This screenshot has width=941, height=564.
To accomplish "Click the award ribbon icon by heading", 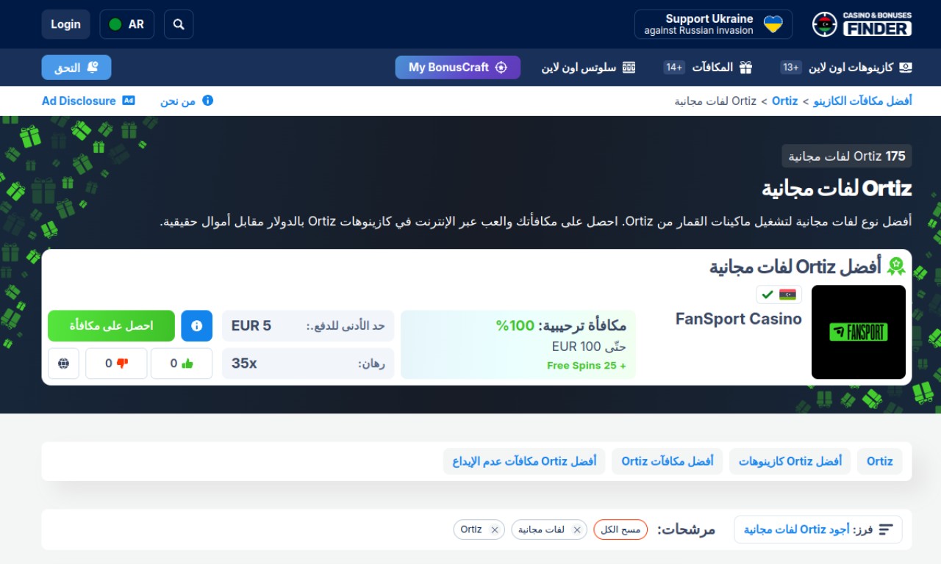I will tap(896, 267).
